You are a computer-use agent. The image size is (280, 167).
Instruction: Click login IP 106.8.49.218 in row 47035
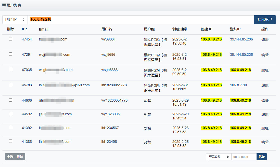(x=240, y=70)
